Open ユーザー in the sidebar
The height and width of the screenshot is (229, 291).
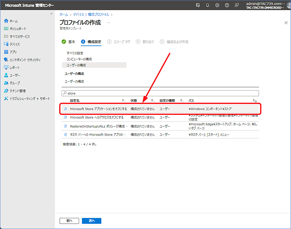tap(12, 75)
